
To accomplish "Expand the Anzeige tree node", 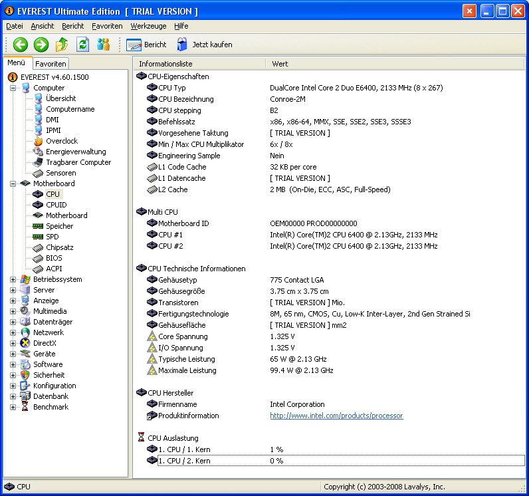I will [x=13, y=301].
